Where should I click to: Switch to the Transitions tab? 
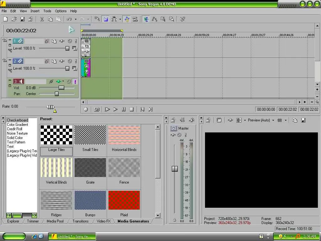click(x=81, y=221)
